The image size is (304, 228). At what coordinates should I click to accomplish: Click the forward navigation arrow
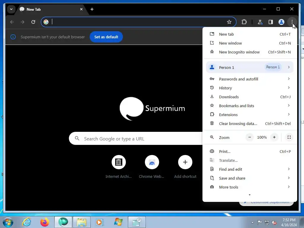[x=23, y=22]
